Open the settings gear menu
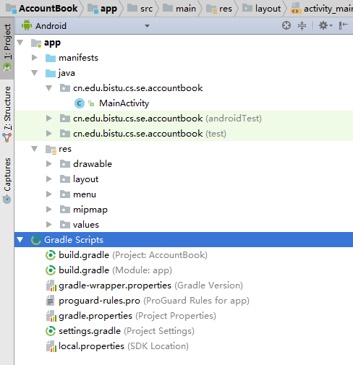Image resolution: width=353 pixels, height=365 pixels. point(326,25)
